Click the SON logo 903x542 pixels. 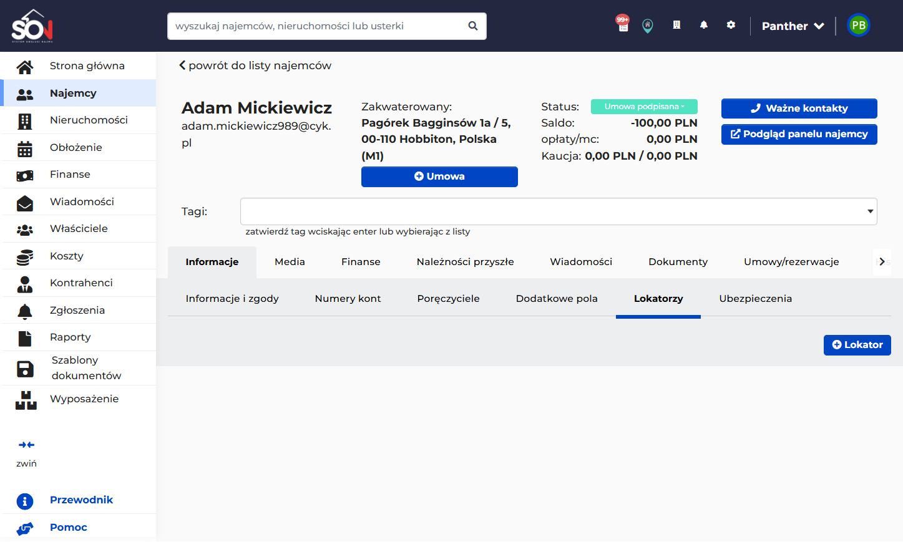[32, 26]
